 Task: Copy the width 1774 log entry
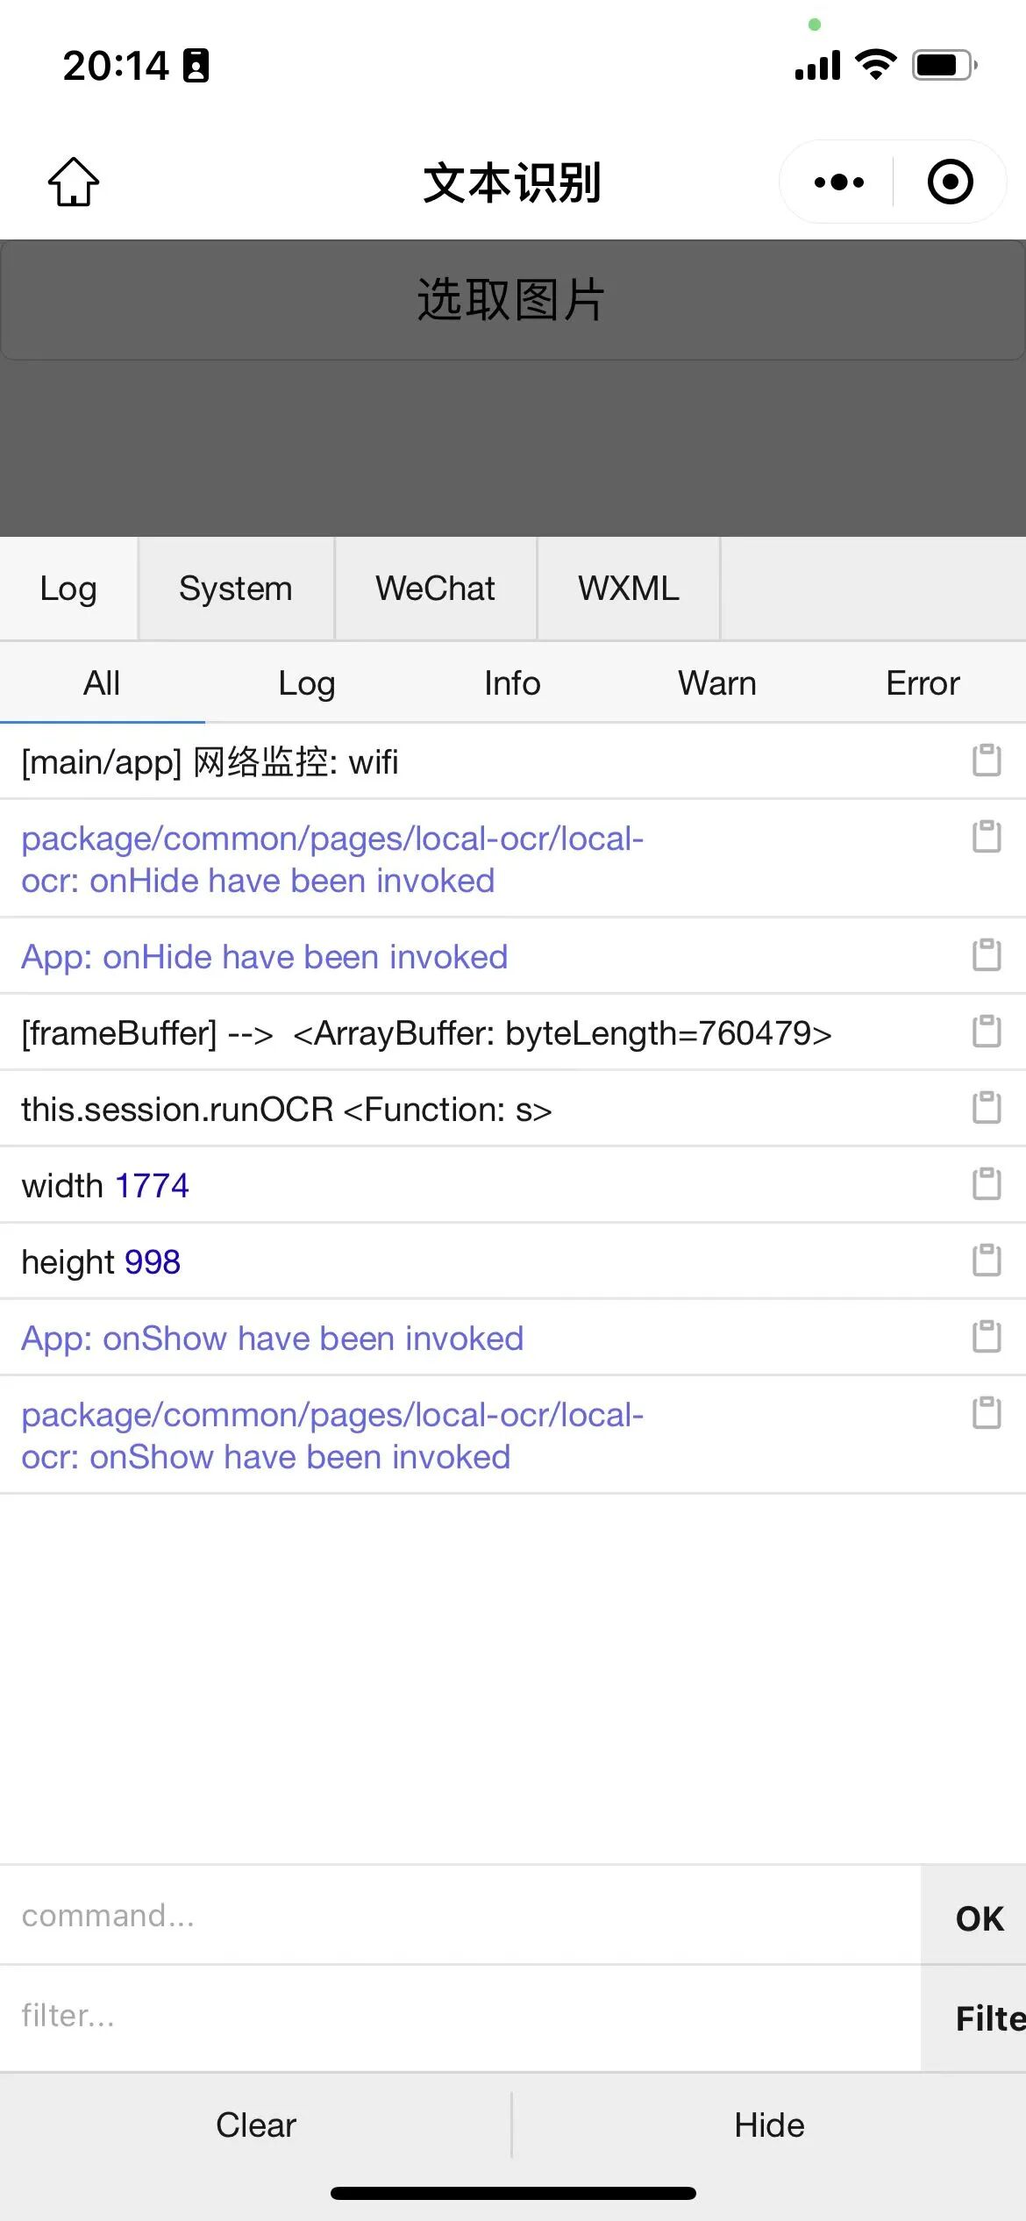pos(987,1184)
